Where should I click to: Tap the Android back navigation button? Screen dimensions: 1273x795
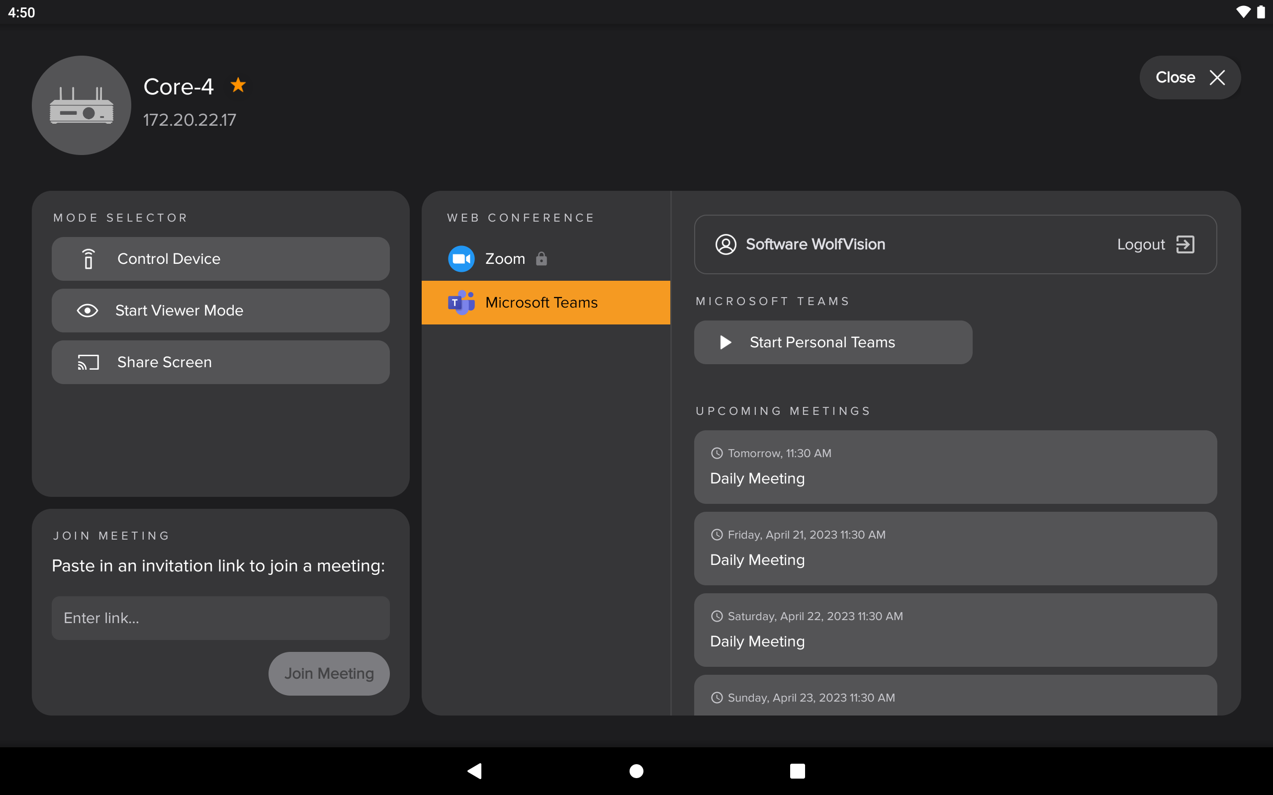[x=474, y=771]
